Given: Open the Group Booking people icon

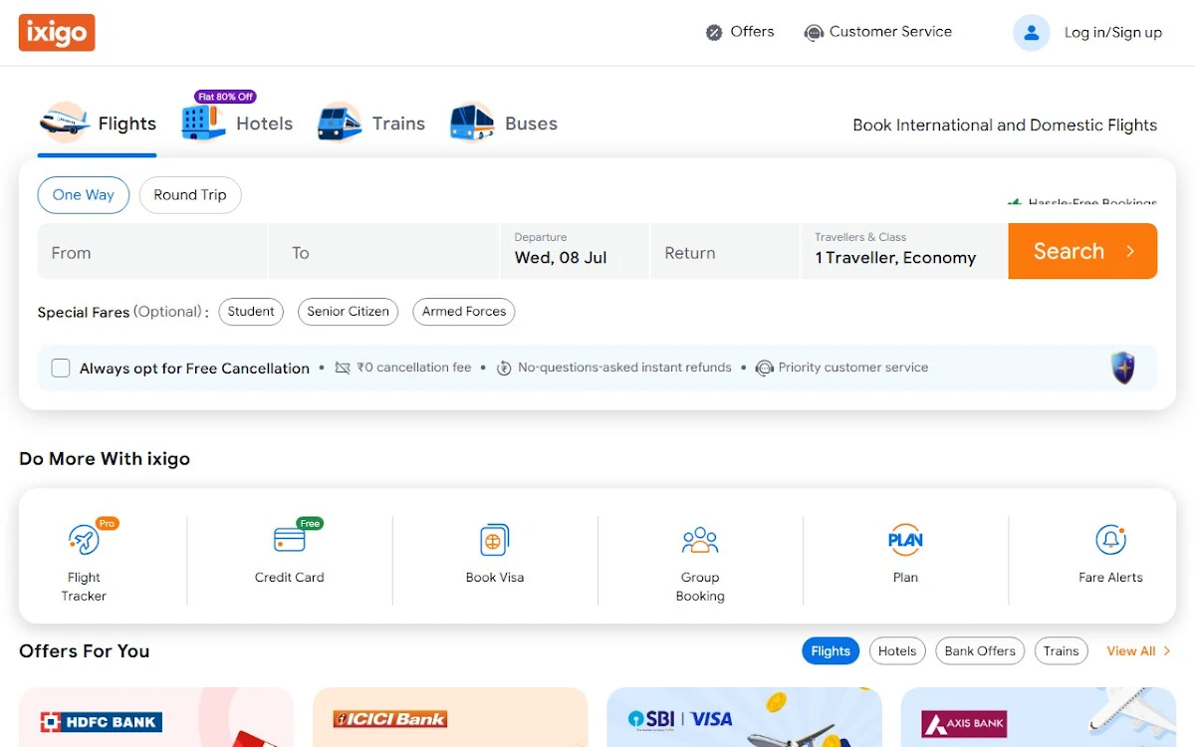Looking at the screenshot, I should pyautogui.click(x=700, y=540).
